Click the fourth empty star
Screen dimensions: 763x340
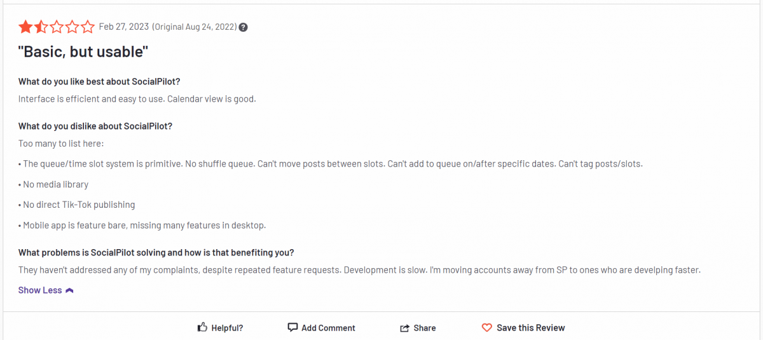[x=72, y=27]
